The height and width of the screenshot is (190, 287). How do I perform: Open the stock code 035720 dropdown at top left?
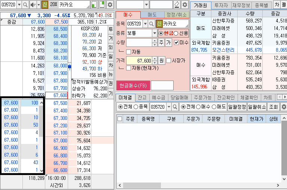tap(19, 4)
